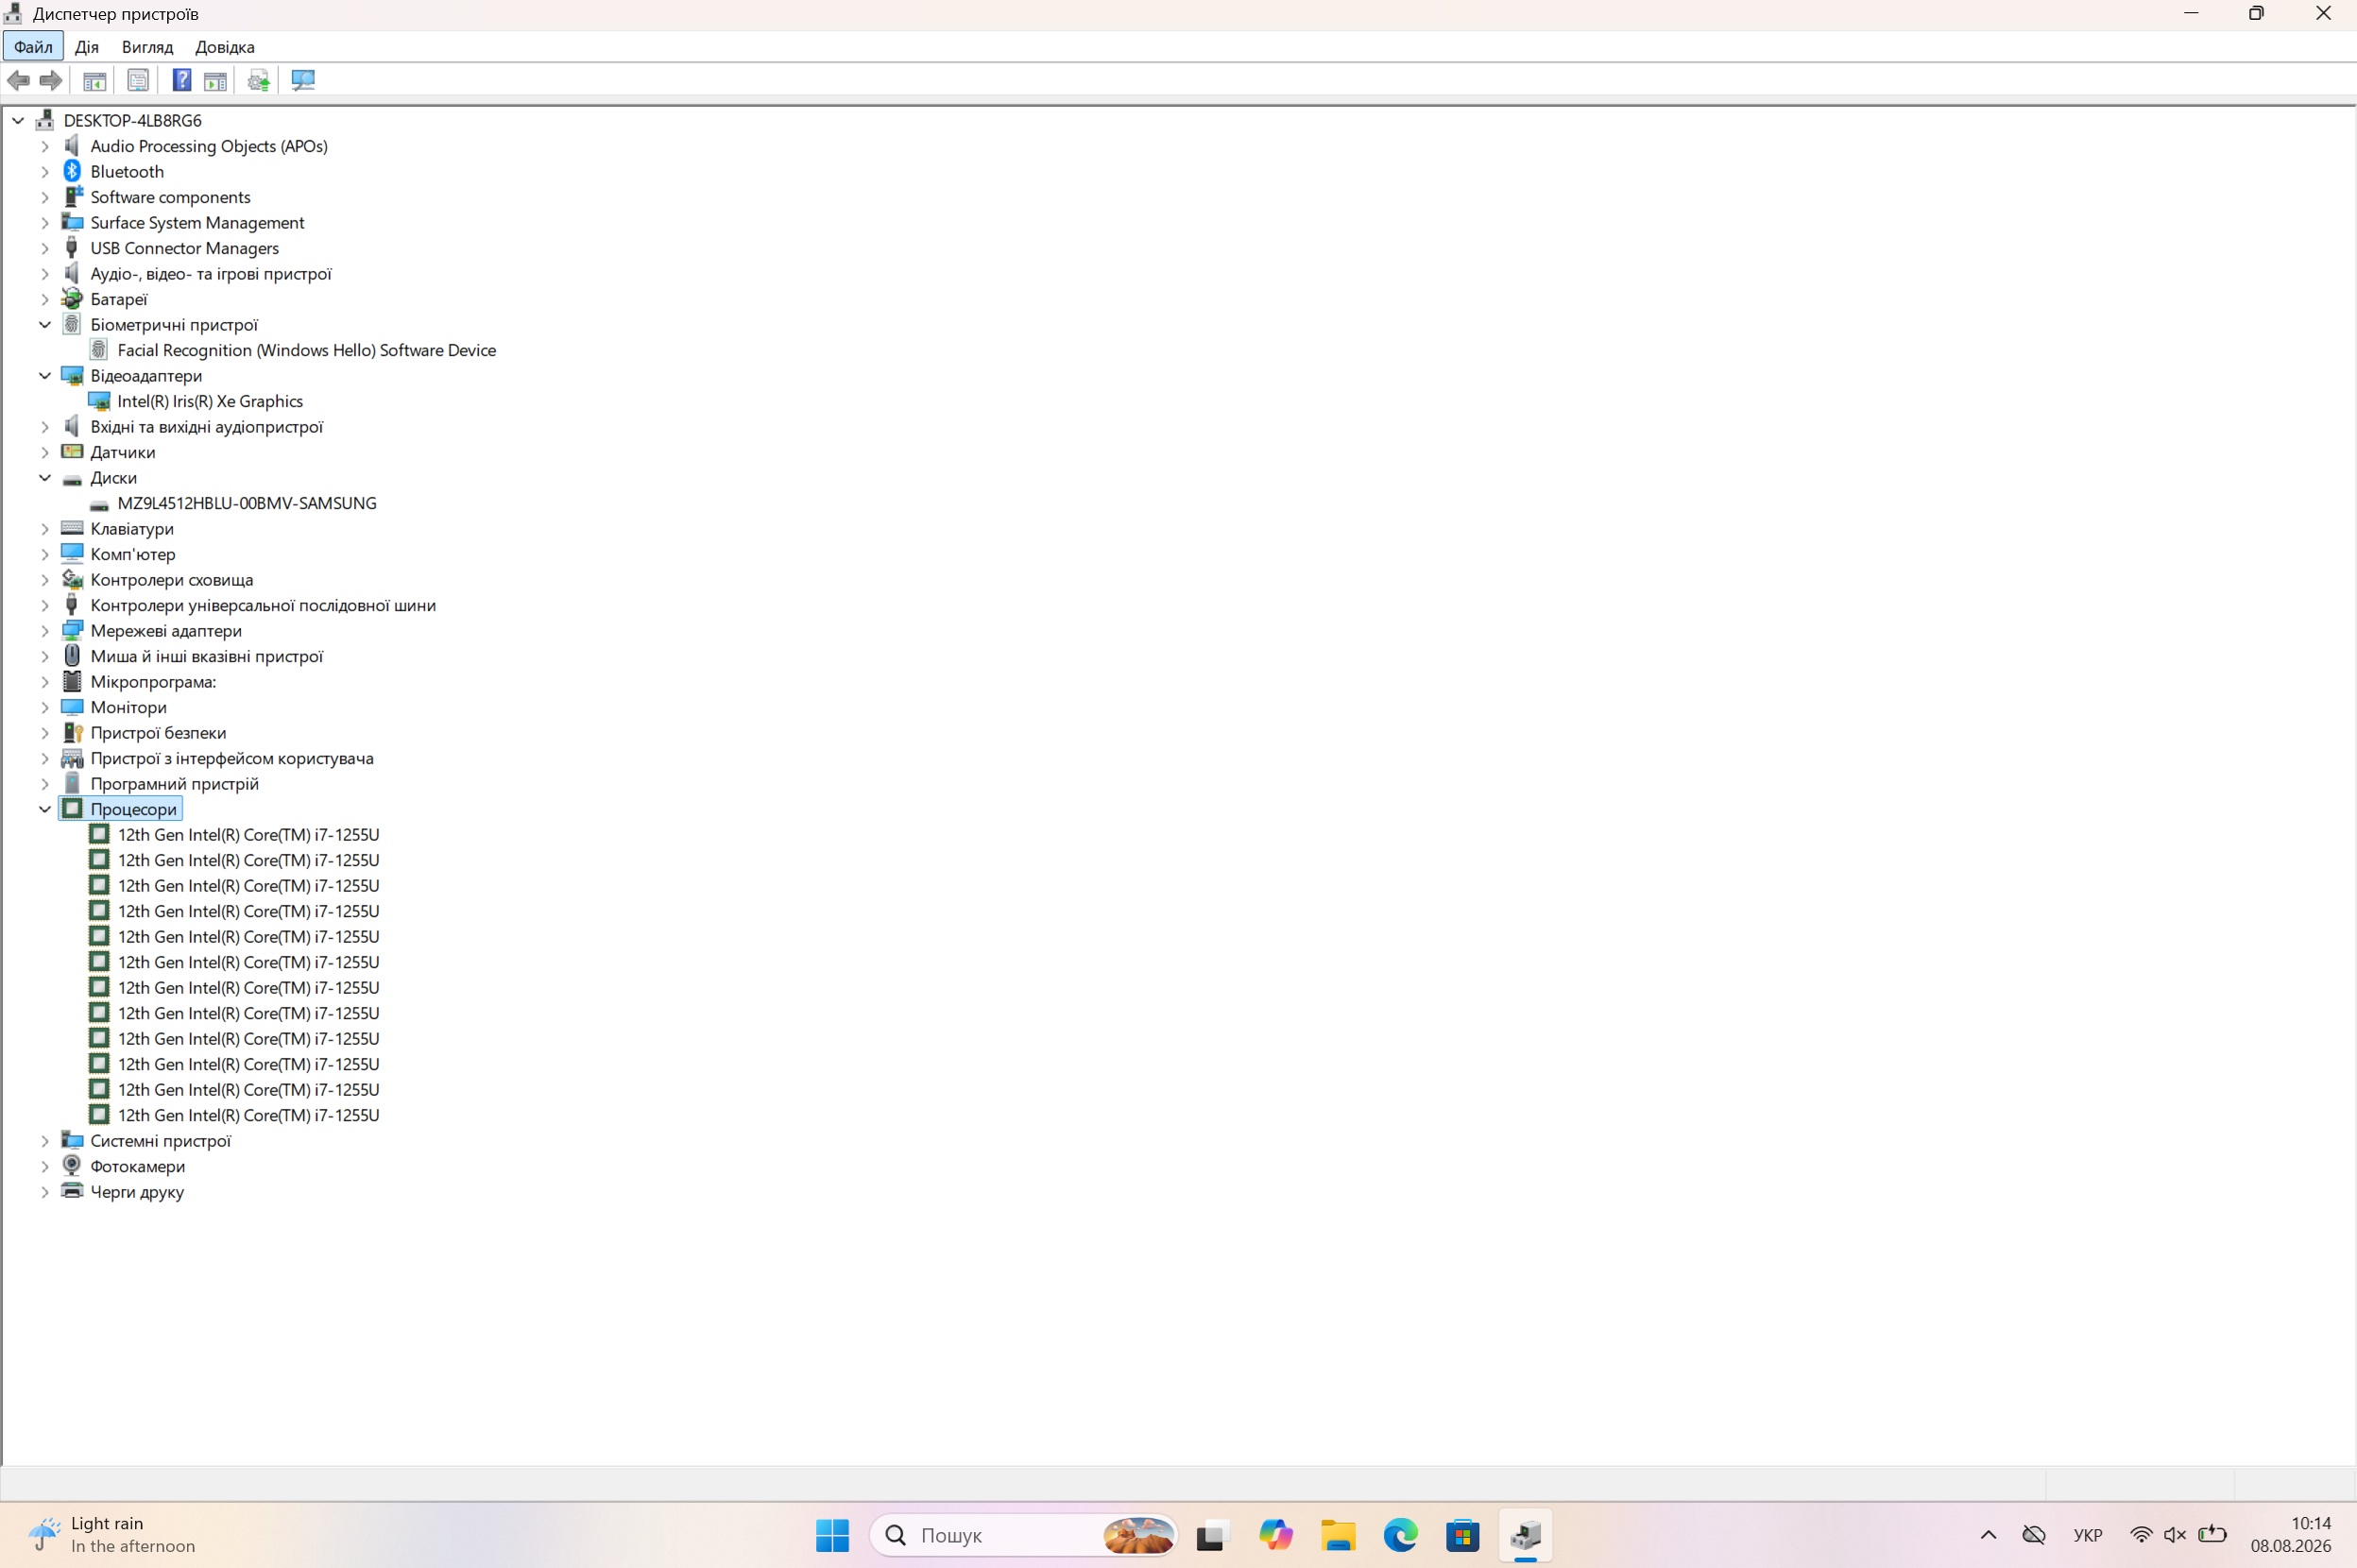
Task: Click the Відеоадаптери category icon
Action: 72,375
